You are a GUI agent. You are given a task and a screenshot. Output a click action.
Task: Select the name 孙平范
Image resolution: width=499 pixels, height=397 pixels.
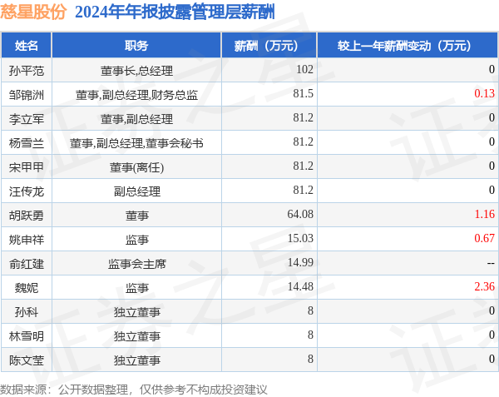coord(26,71)
